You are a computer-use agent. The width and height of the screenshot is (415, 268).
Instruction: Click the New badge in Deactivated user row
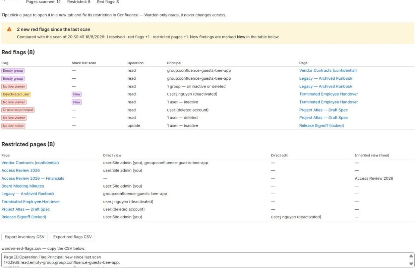77,94
